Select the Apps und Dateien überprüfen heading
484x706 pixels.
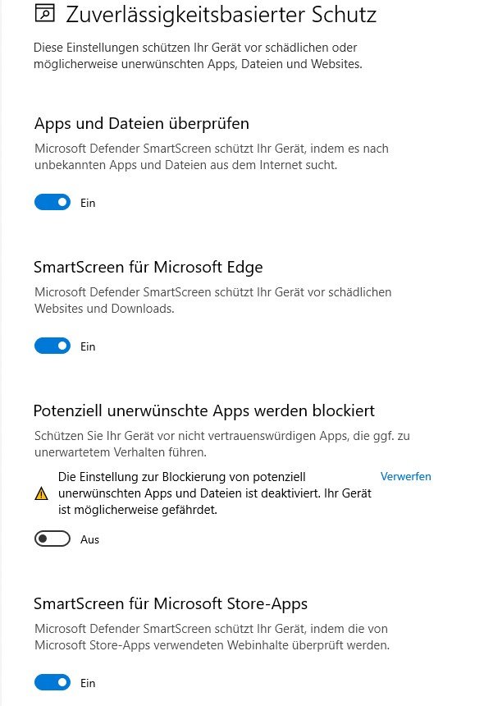(x=142, y=123)
